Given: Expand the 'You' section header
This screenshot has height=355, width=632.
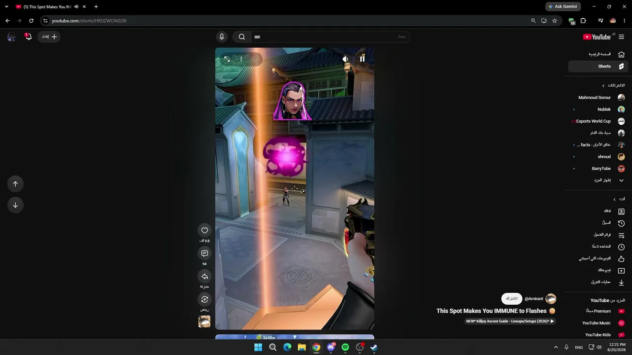Looking at the screenshot, I should [619, 199].
